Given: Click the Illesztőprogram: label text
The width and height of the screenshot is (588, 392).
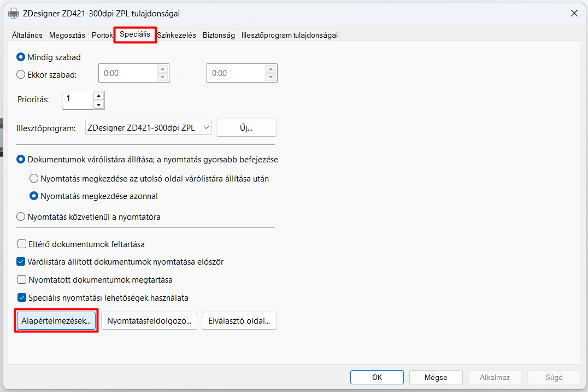Looking at the screenshot, I should 46,128.
